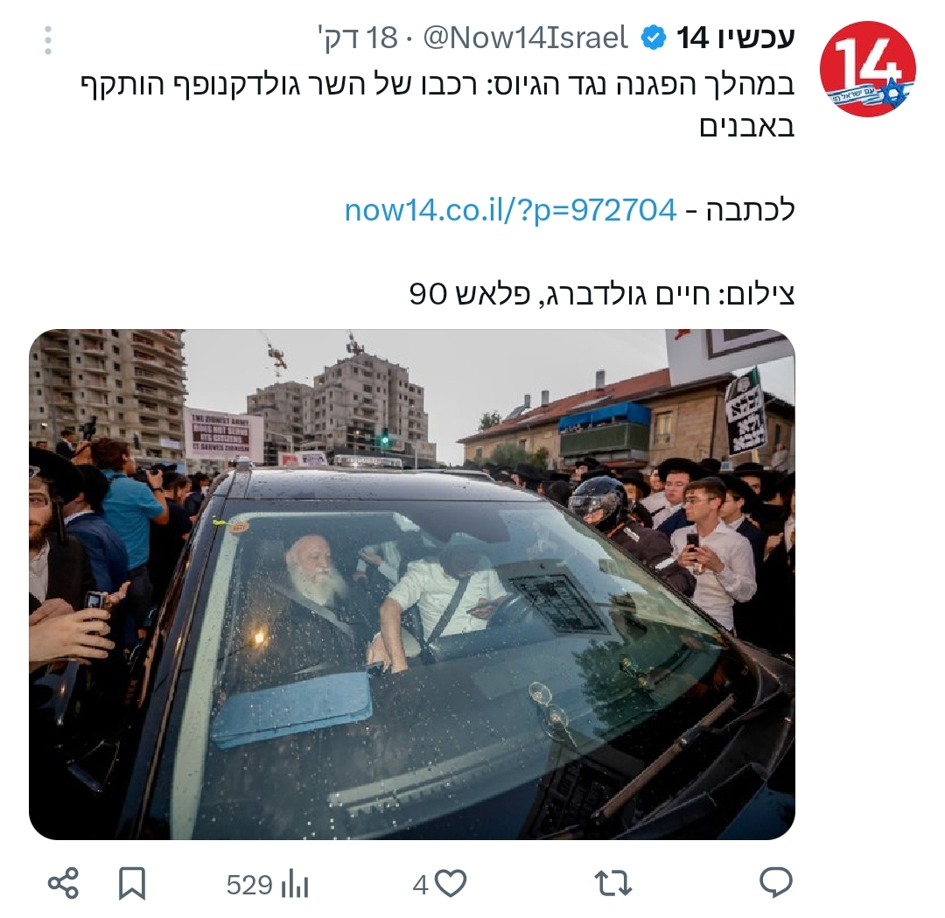945x918 pixels.
Task: View analytics via bar chart icon
Action: (296, 884)
